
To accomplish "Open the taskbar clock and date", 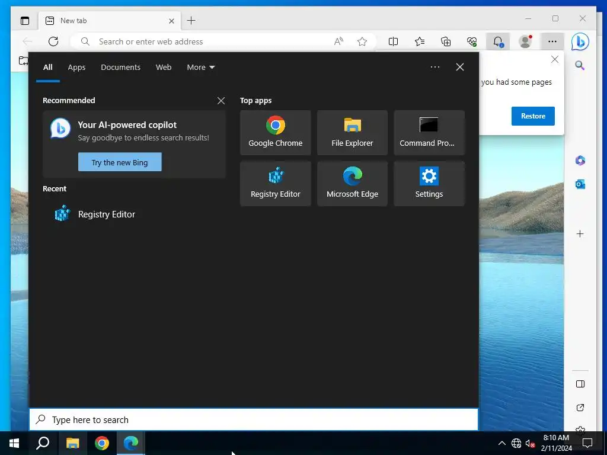I will coord(556,443).
